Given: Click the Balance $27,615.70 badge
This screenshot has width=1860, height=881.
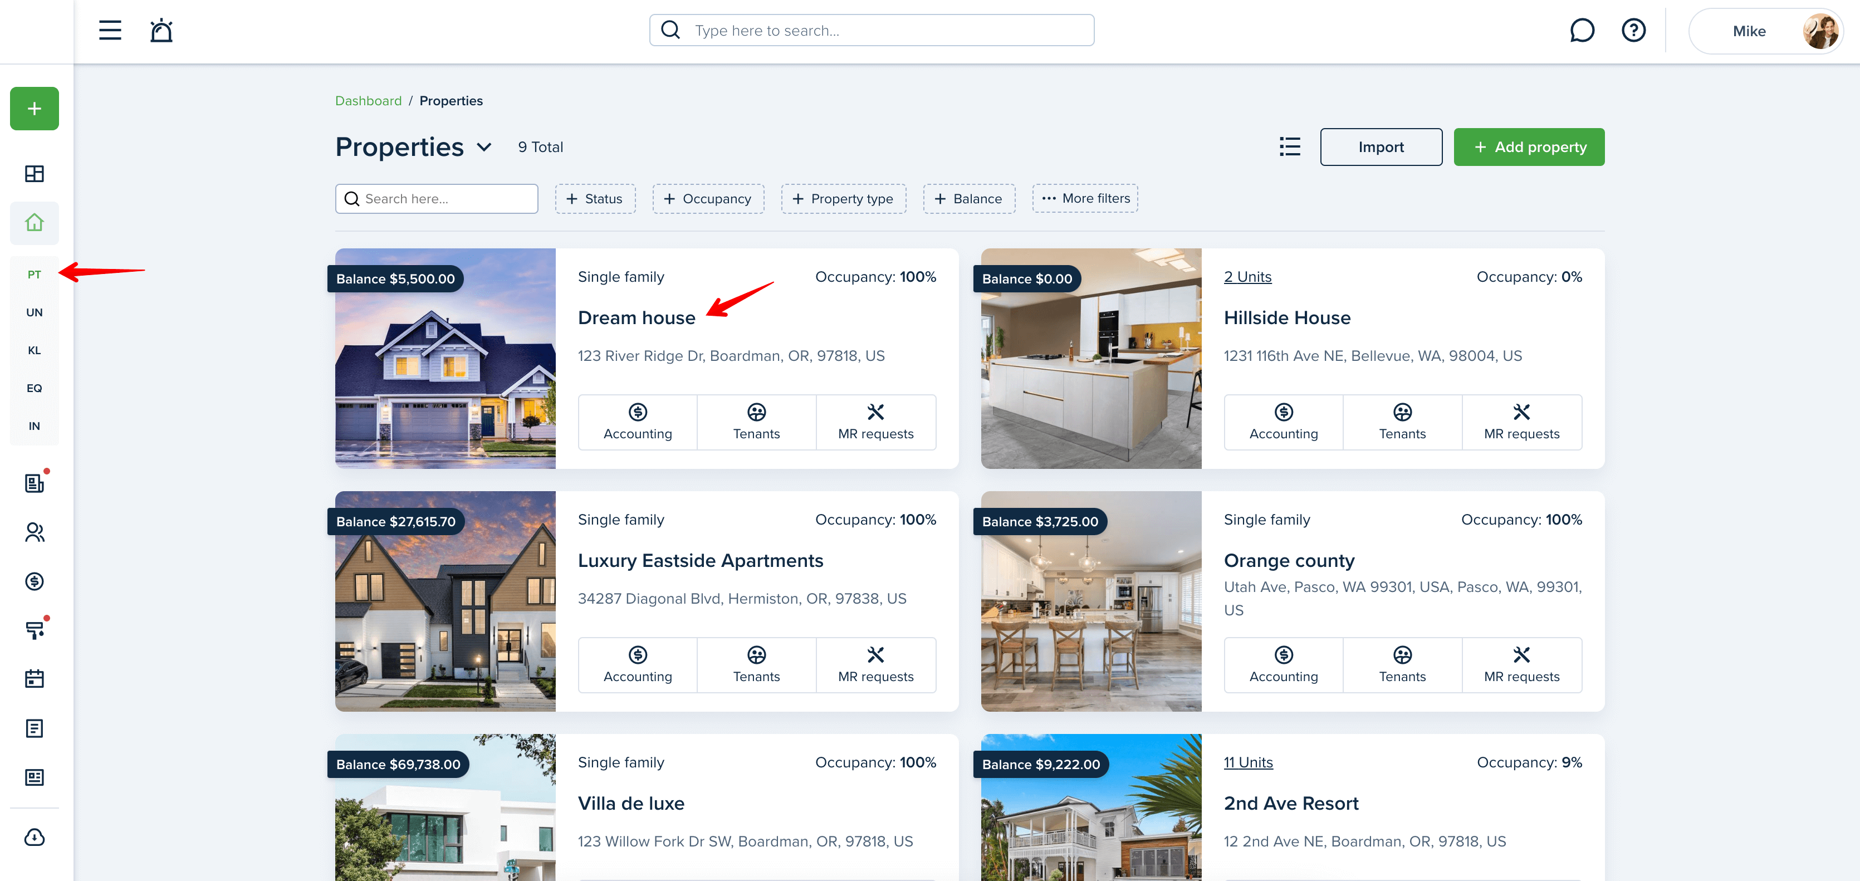Looking at the screenshot, I should 396,521.
